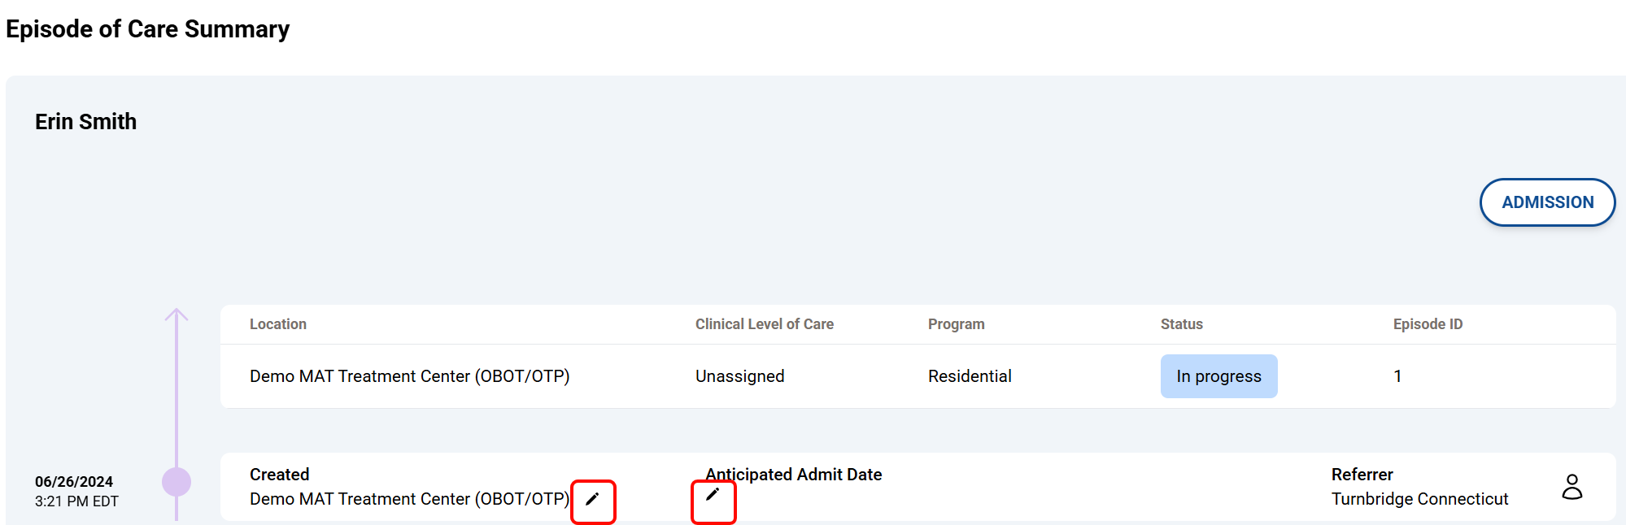Image resolution: width=1626 pixels, height=525 pixels.
Task: Edit the Anticipated Admit Date with pencil icon
Action: [713, 495]
